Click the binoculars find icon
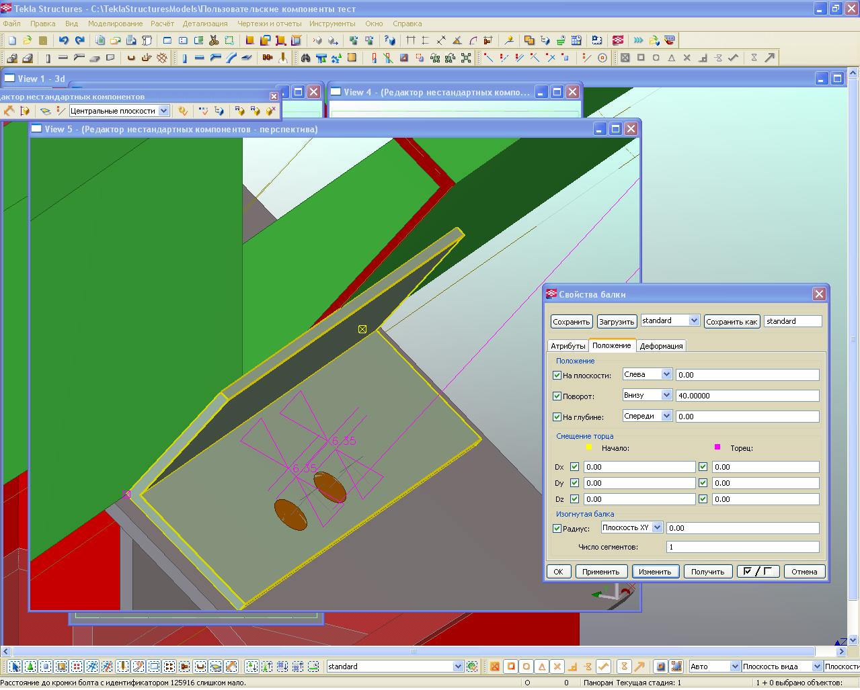 coord(305,58)
